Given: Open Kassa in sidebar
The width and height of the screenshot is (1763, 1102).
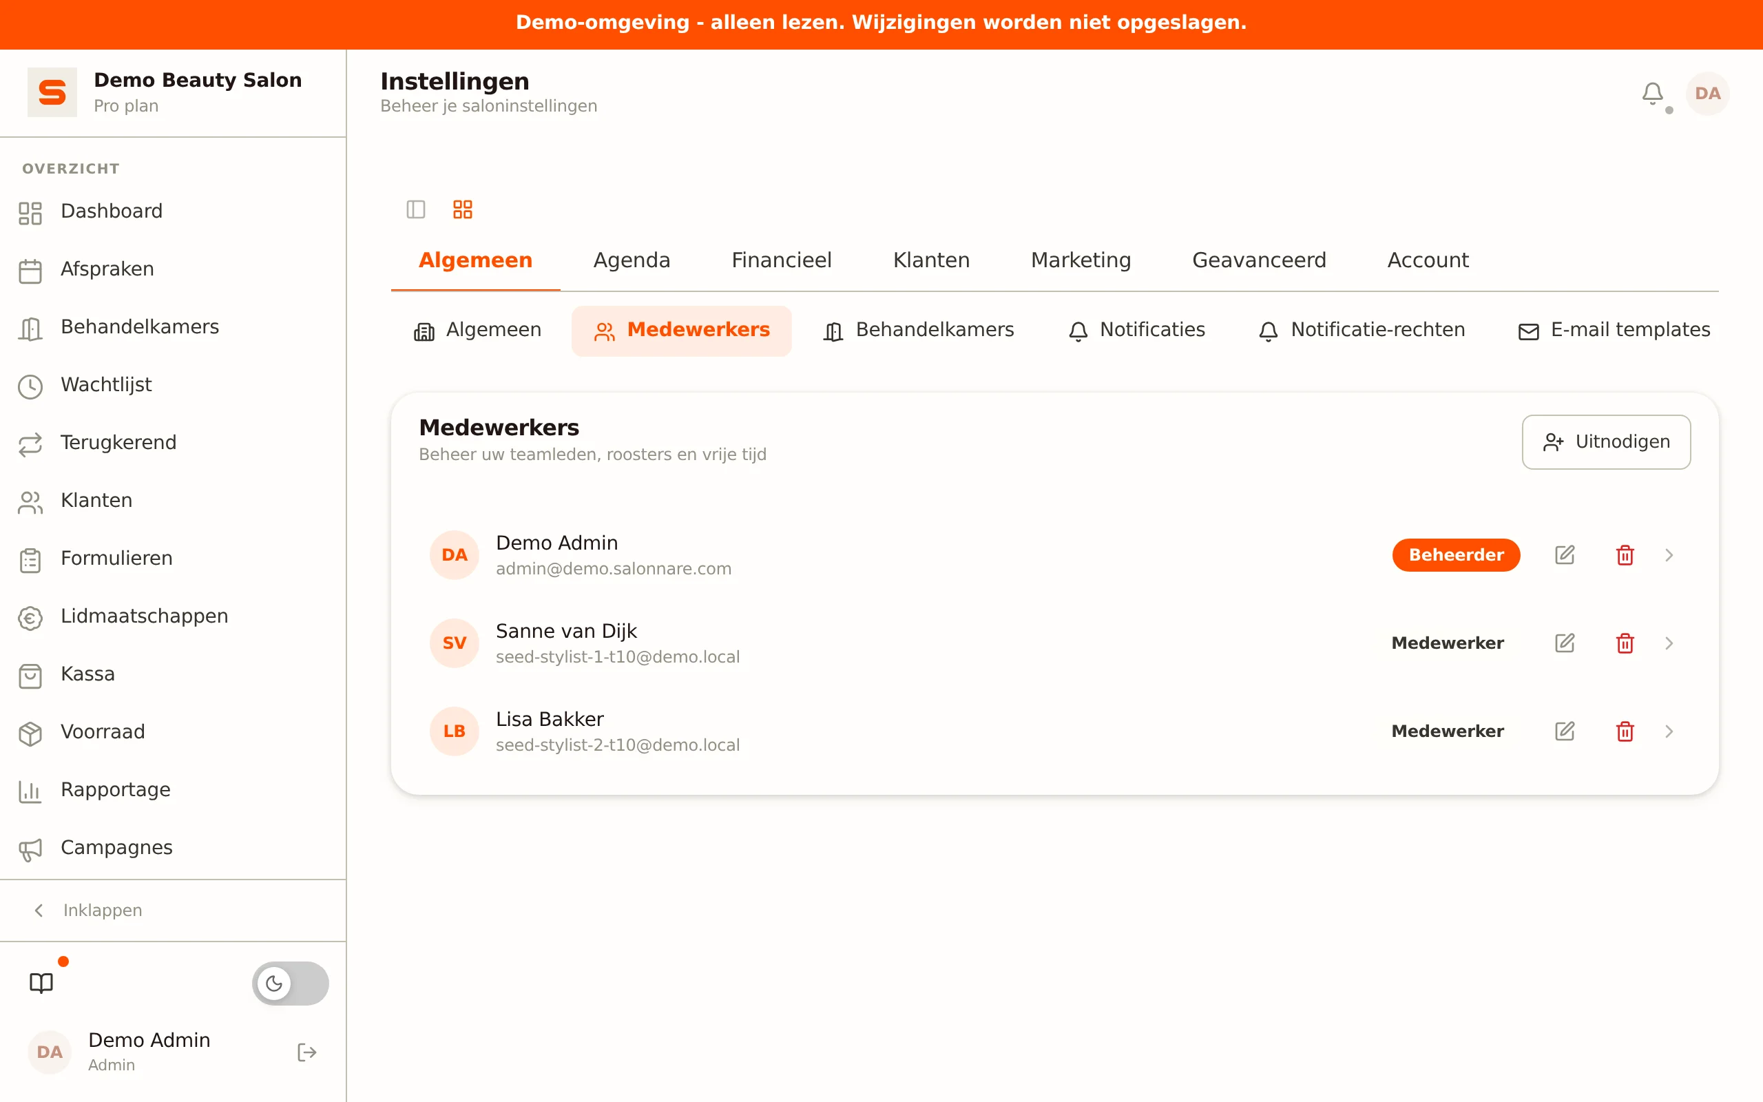Looking at the screenshot, I should click(173, 674).
